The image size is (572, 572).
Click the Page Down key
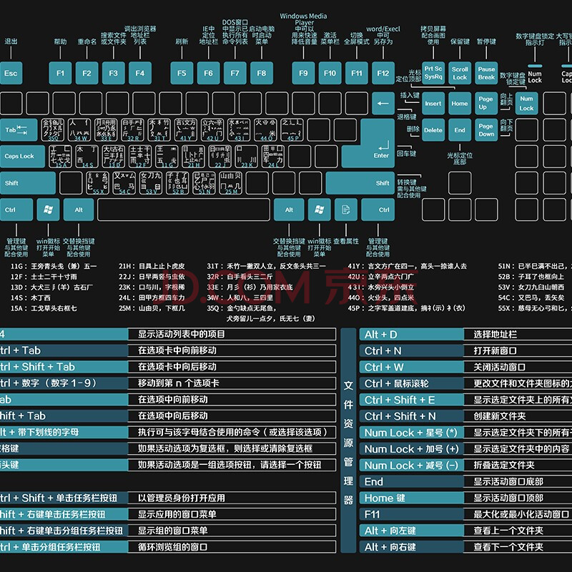tap(486, 130)
